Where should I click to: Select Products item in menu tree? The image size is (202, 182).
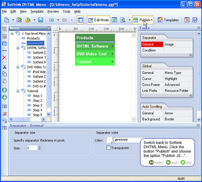[33, 38]
